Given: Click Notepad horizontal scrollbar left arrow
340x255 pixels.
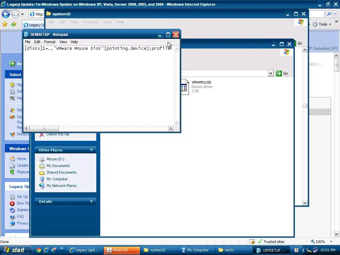Looking at the screenshot, I should [x=27, y=128].
